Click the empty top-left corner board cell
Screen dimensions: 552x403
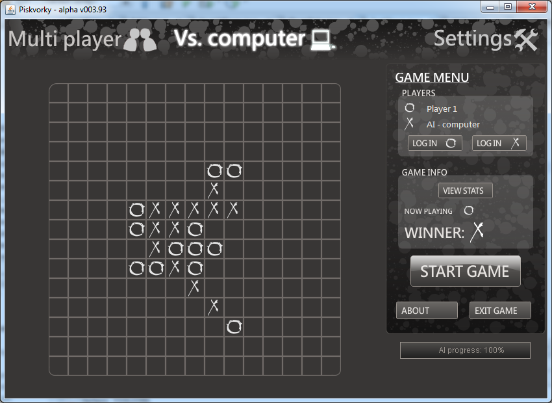[58, 93]
